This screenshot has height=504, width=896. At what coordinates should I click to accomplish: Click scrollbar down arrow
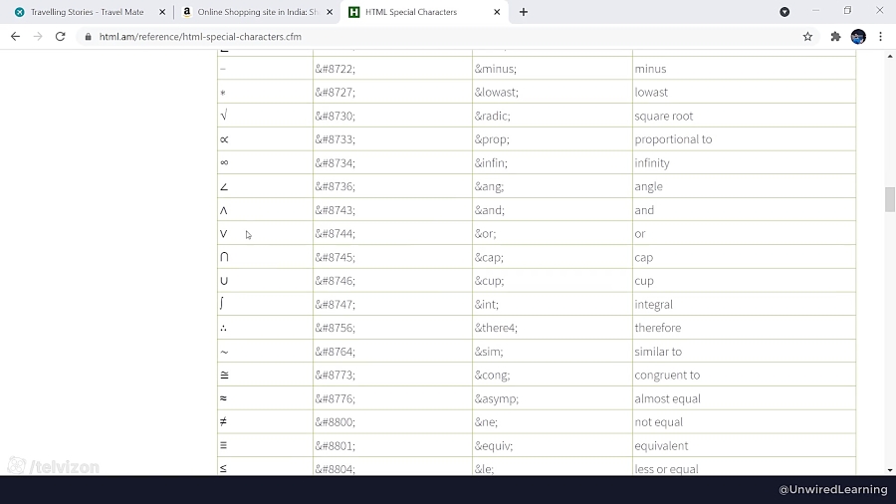point(890,469)
